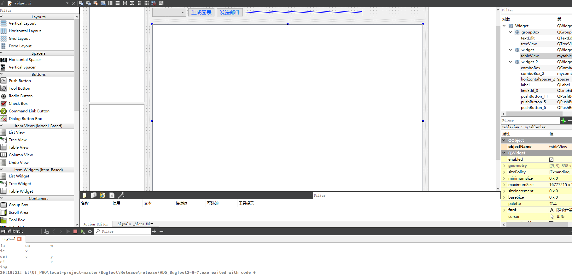572x275 pixels.
Task: Select Table View in widget box
Action: pyautogui.click(x=19, y=147)
